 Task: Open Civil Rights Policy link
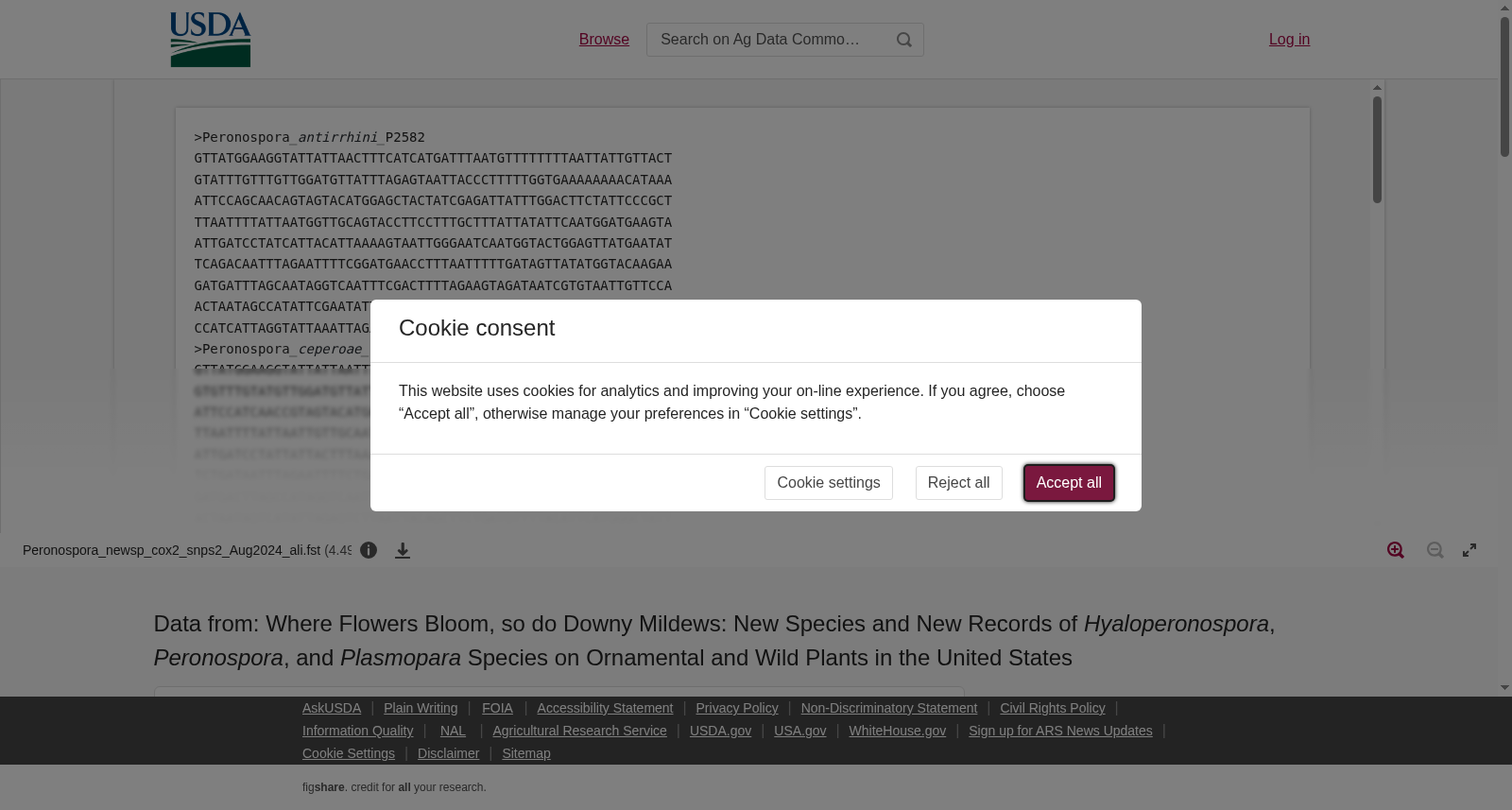1053,708
